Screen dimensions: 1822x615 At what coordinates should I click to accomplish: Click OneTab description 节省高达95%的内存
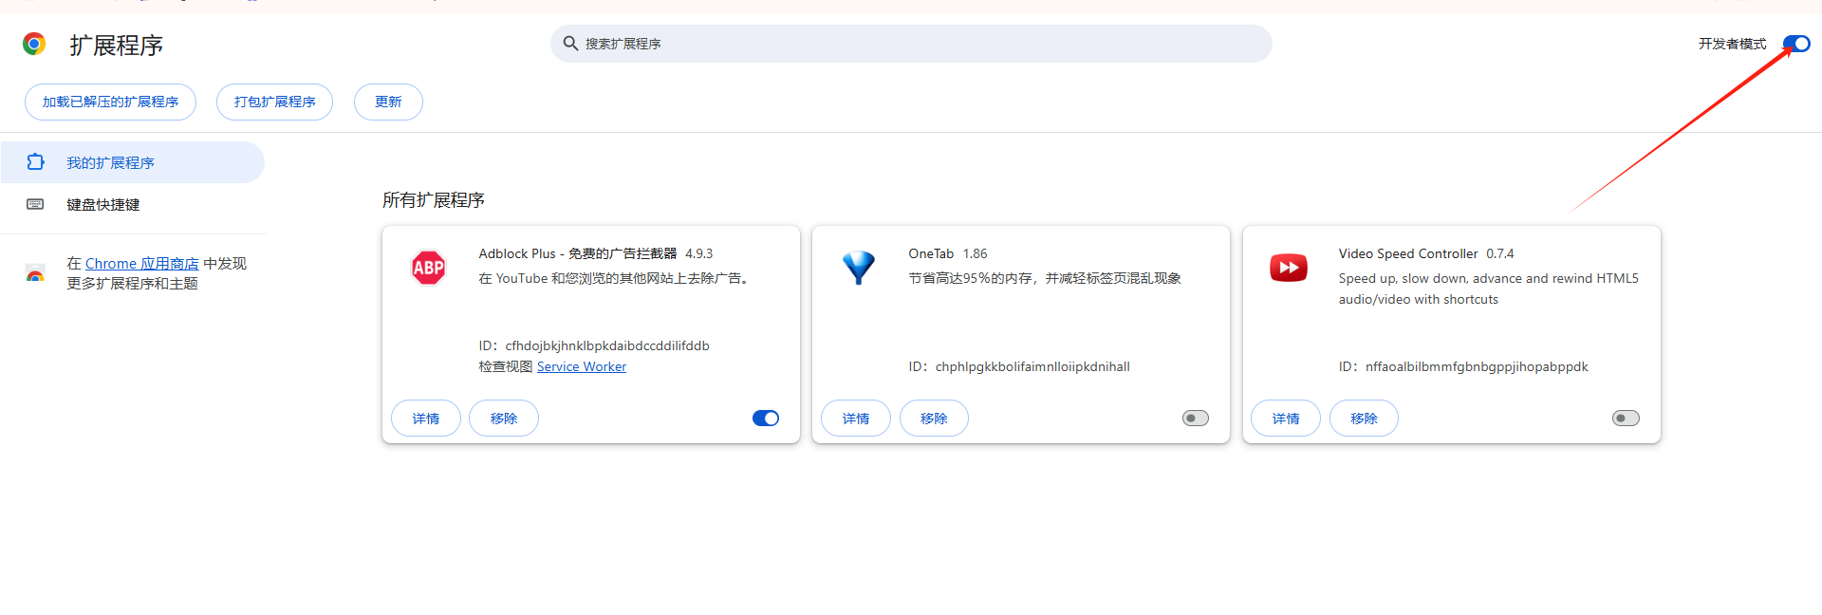pyautogui.click(x=1045, y=278)
